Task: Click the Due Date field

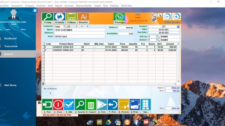Action: [164, 33]
